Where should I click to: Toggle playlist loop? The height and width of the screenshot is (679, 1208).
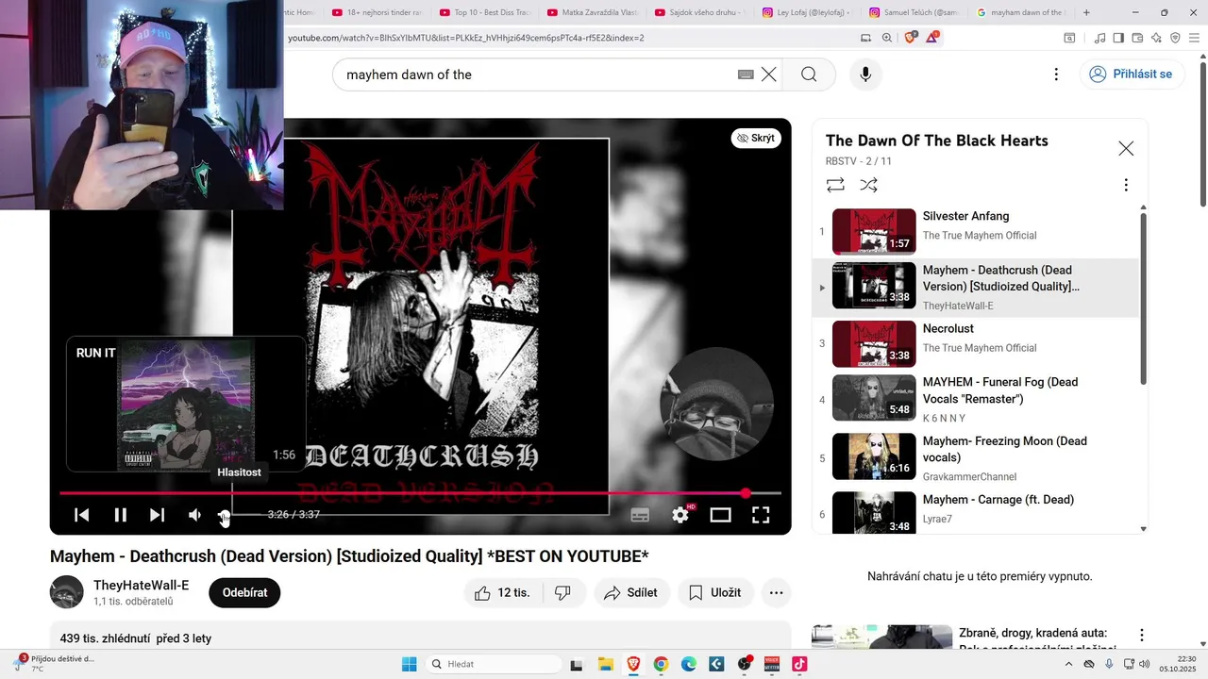coord(835,185)
